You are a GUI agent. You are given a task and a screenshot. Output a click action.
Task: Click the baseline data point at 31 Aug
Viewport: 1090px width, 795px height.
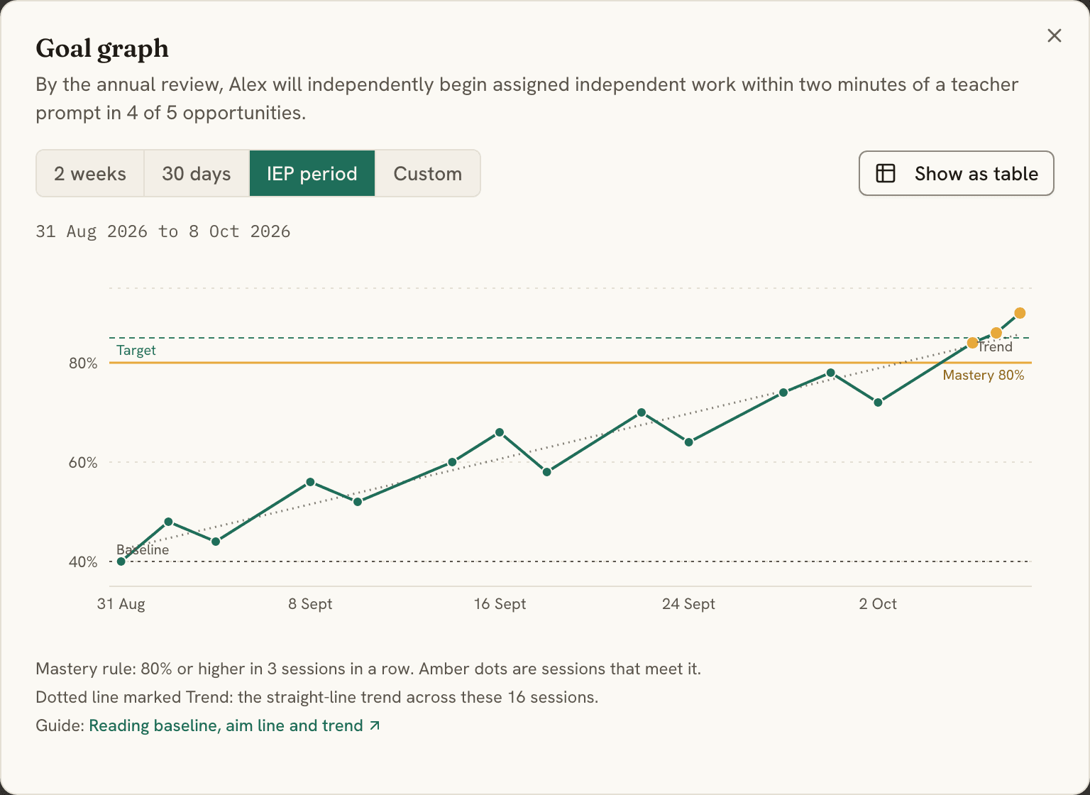[121, 561]
